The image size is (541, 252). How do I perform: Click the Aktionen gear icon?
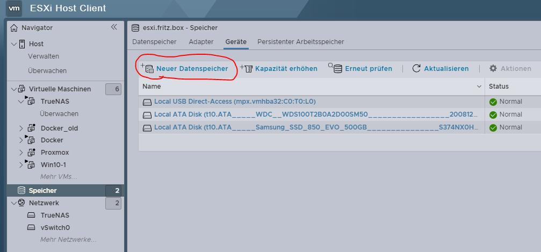(493, 69)
